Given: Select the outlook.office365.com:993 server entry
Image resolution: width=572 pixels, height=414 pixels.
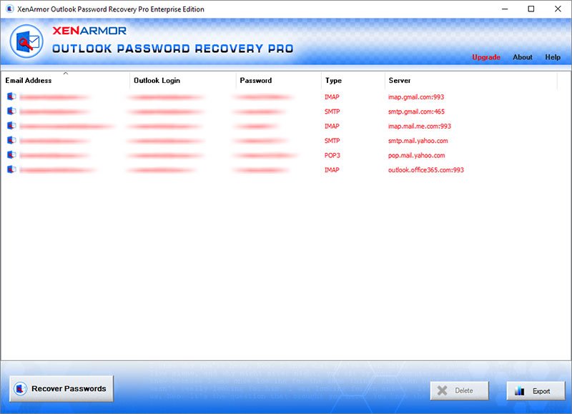Looking at the screenshot, I should pyautogui.click(x=425, y=170).
